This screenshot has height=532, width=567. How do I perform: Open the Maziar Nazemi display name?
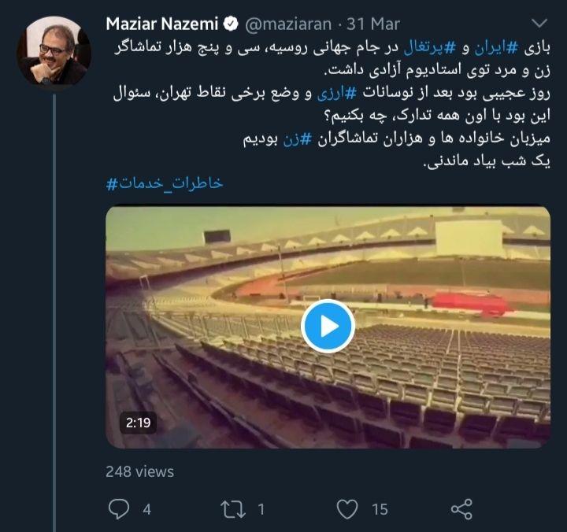(x=162, y=24)
